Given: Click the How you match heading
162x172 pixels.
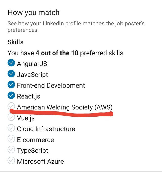Looking at the screenshot, I should (x=34, y=13).
